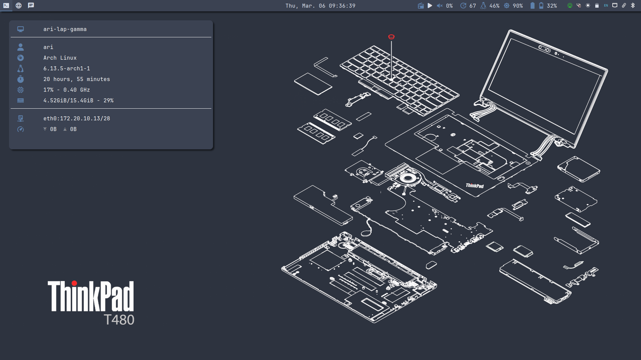Click the stopwatch uptime icon
The width and height of the screenshot is (641, 360).
point(20,79)
